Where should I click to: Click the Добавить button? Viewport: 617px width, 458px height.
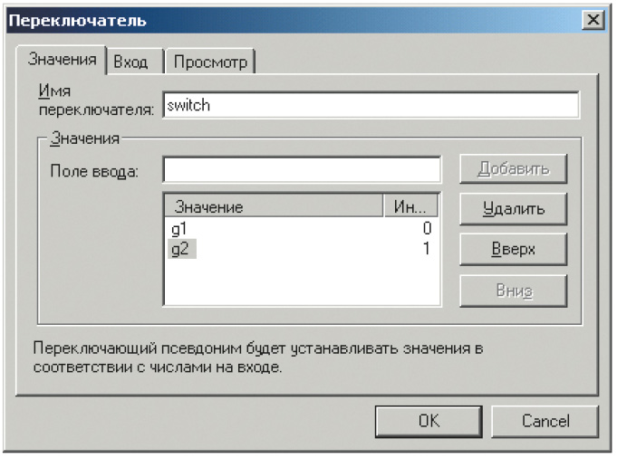pos(513,169)
